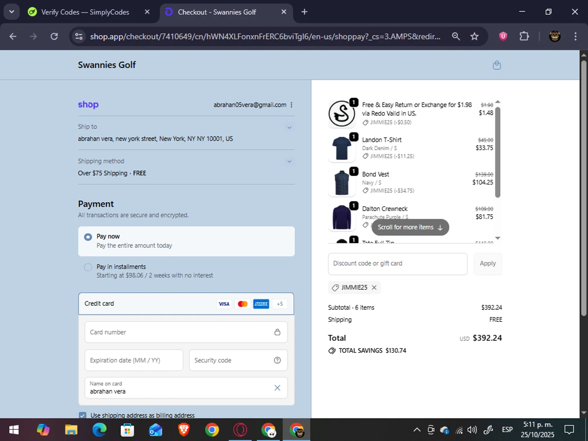Remove the JIMMIE25 discount code
588x441 pixels.
[374, 287]
